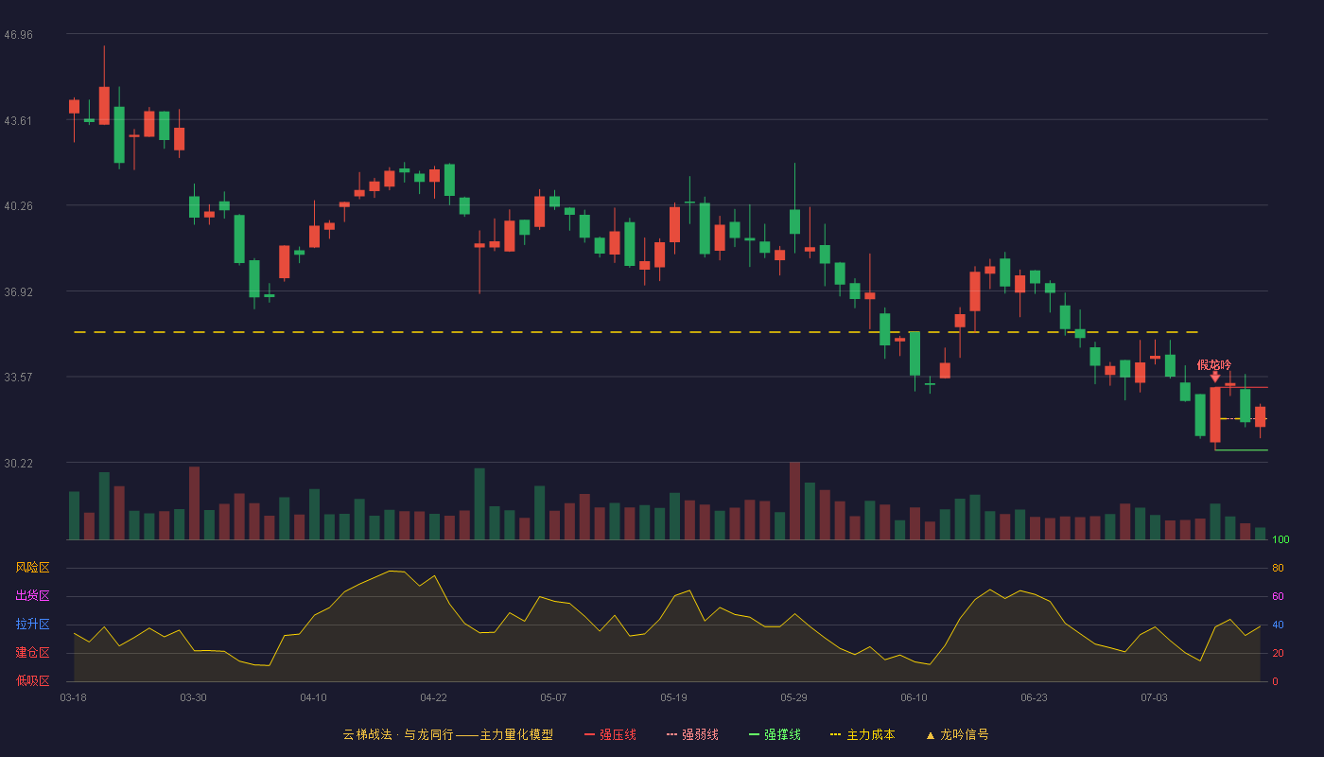The height and width of the screenshot is (757, 1324).
Task: Toggle the 强撑线 legend item
Action: (775, 734)
